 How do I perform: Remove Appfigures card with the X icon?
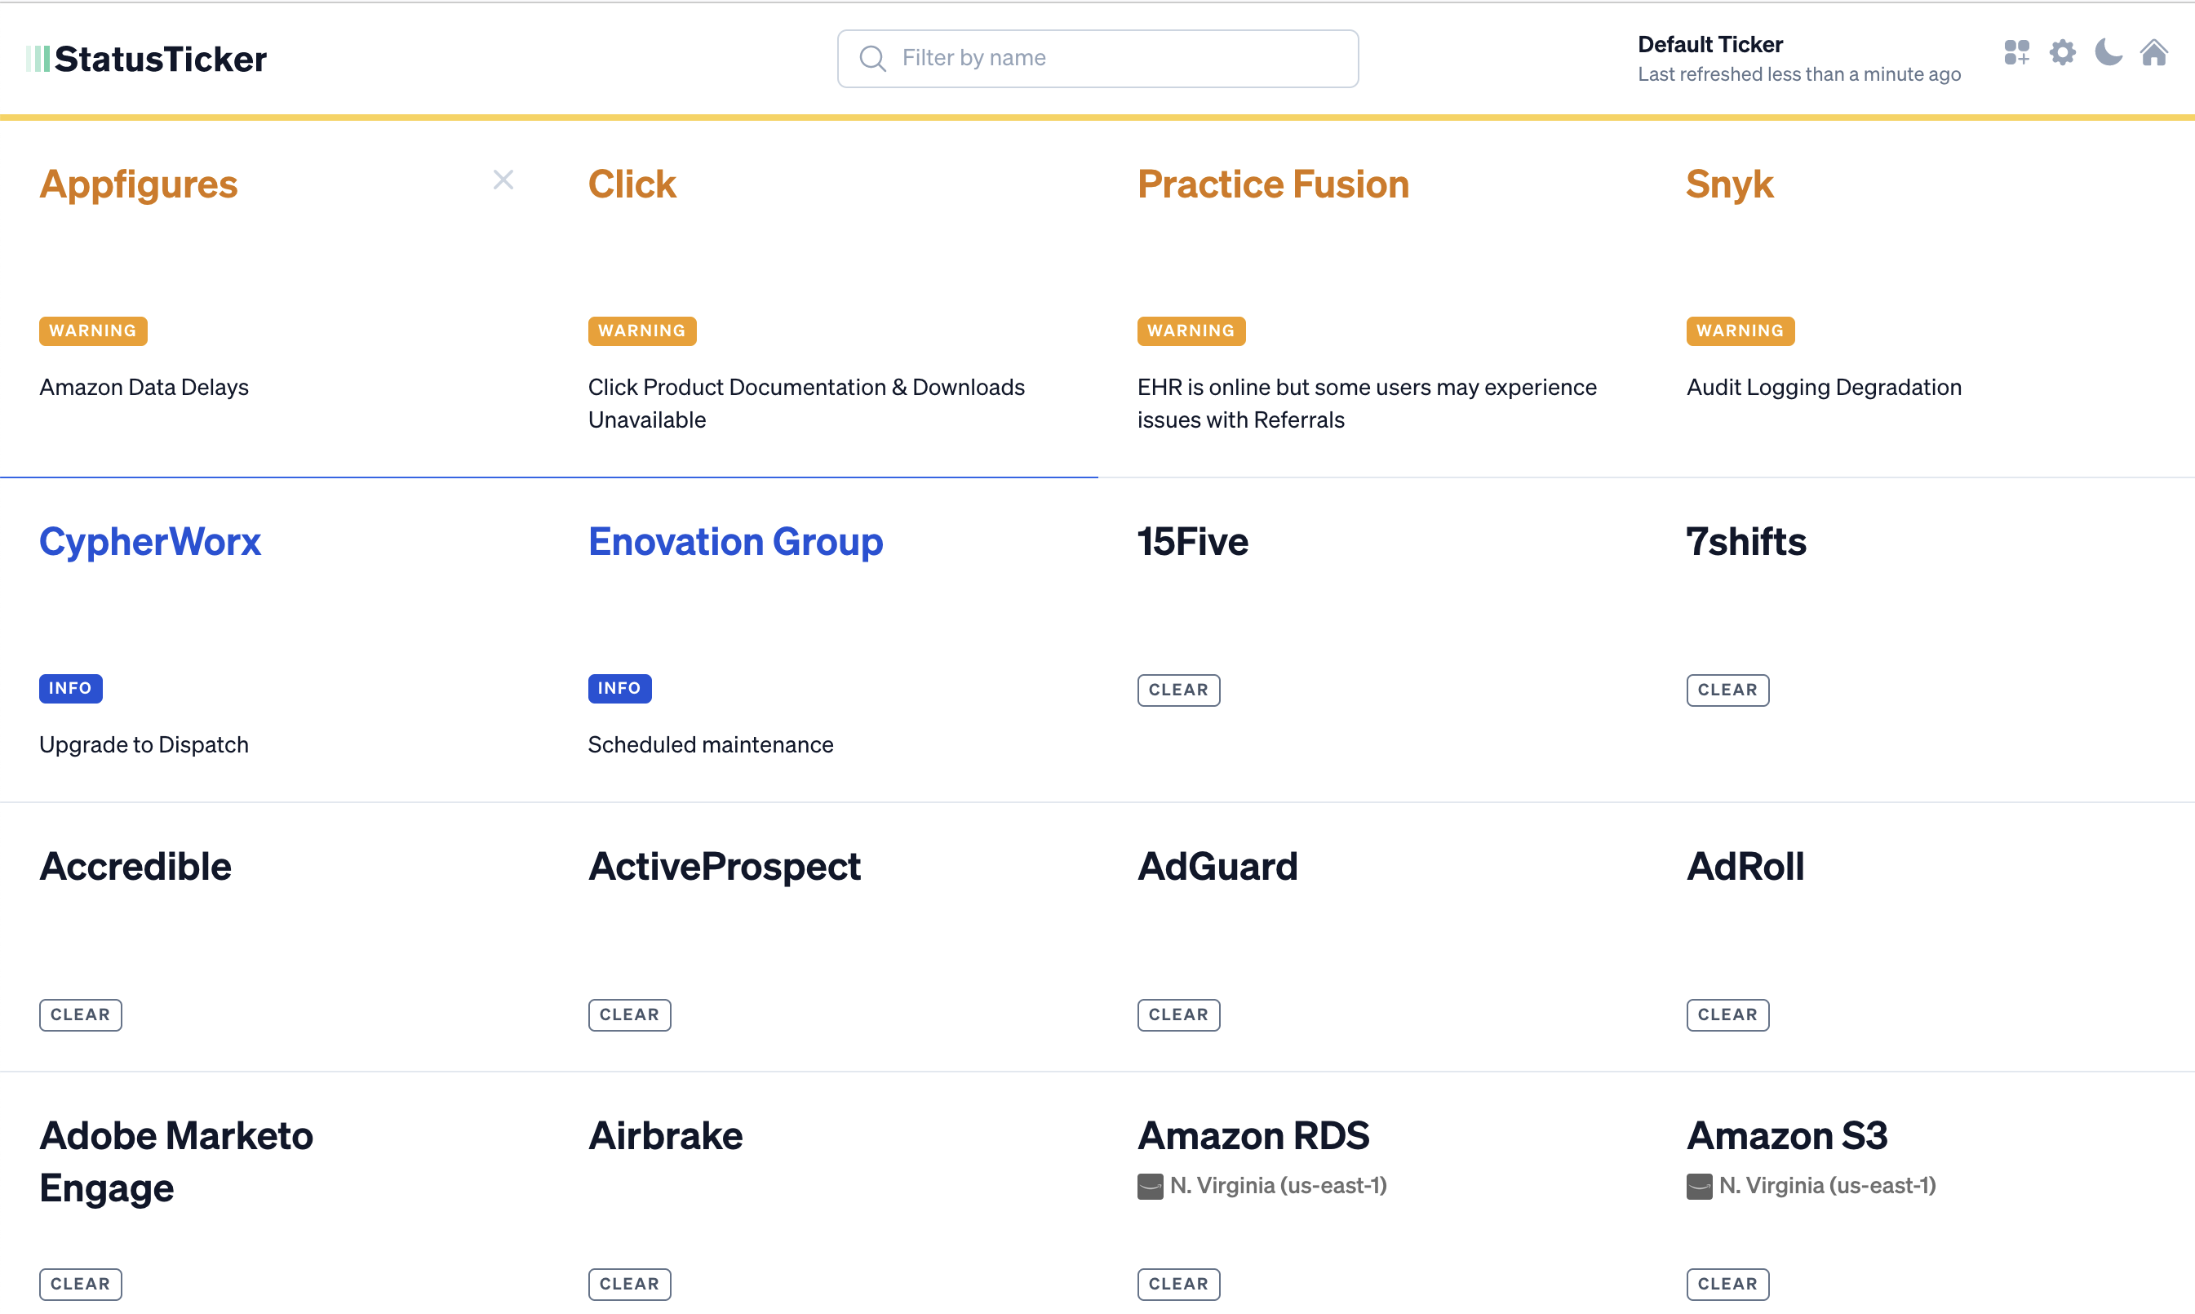tap(503, 180)
